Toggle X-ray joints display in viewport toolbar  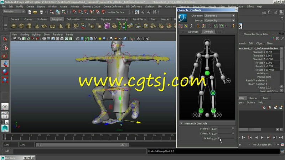[147, 39]
